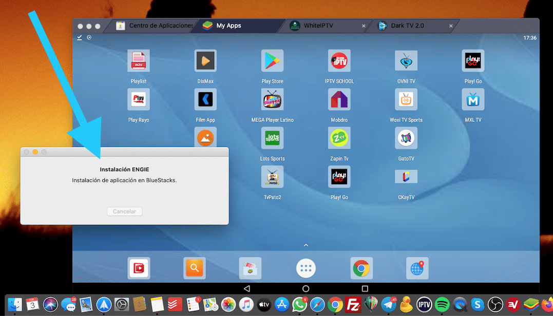
Task: Collapse the dock using the chevron arrow
Action: tap(306, 245)
